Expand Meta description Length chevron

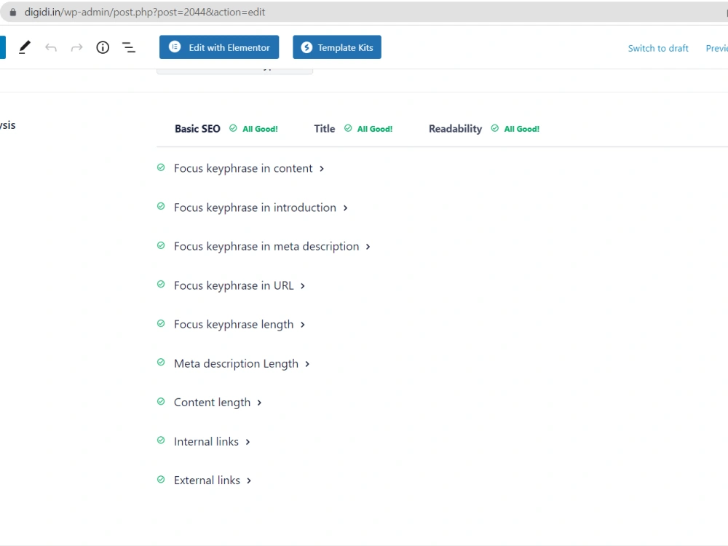point(307,364)
